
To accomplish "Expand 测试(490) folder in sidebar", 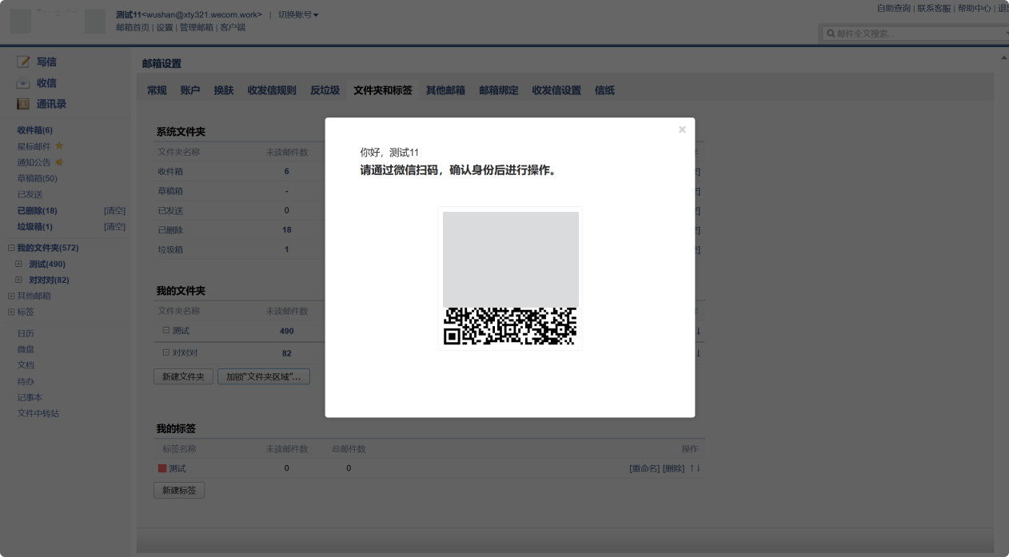I will click(19, 264).
